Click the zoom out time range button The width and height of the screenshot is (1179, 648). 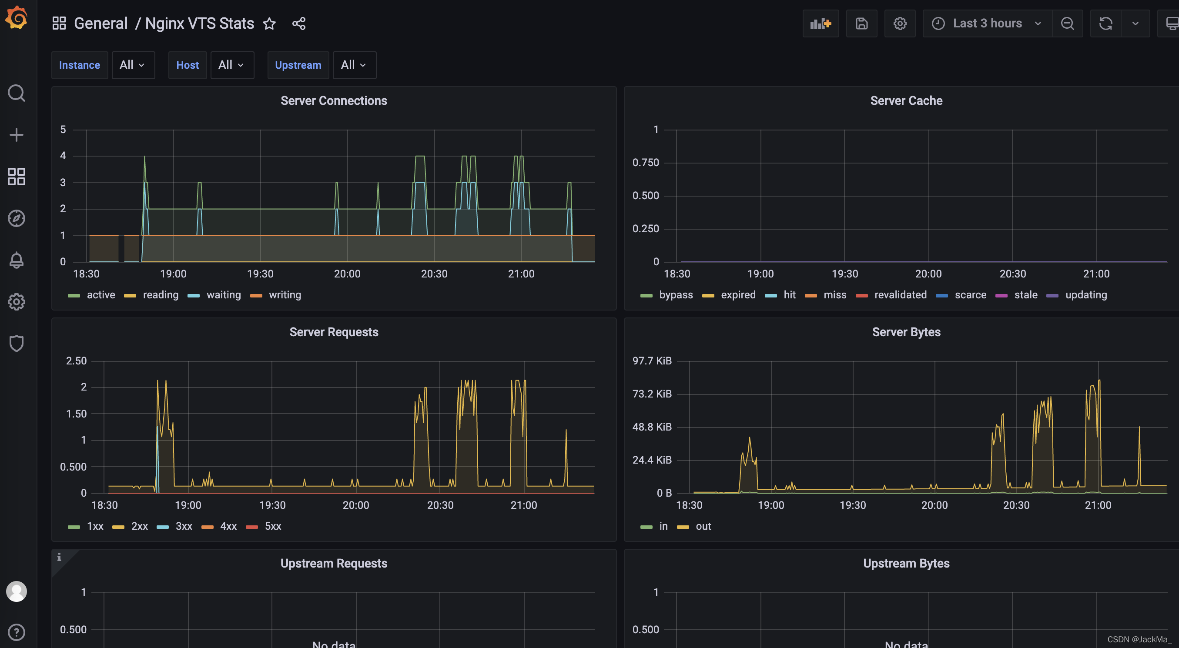tap(1067, 23)
